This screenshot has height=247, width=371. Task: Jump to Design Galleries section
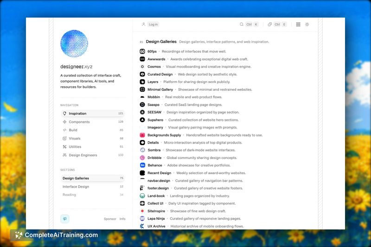point(92,178)
